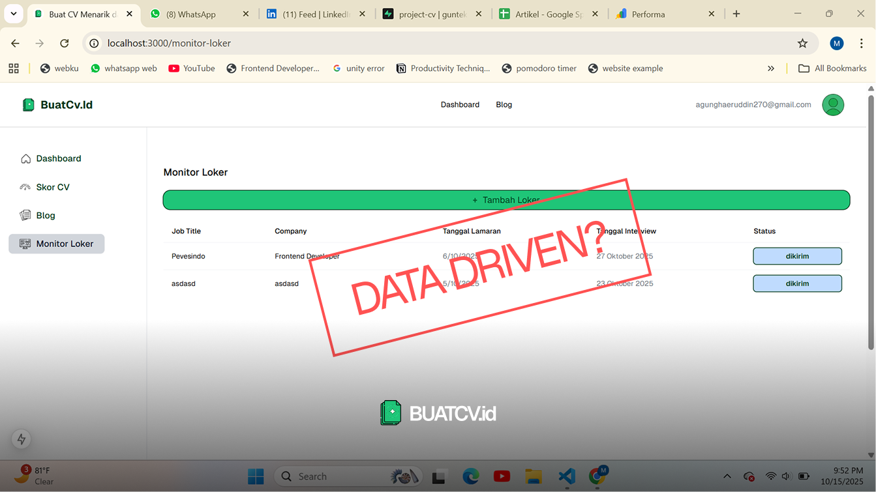Open Dashboard in the sidebar
Viewport: 876px width, 492px height.
click(51, 158)
